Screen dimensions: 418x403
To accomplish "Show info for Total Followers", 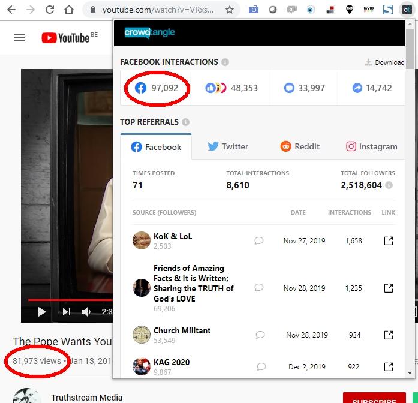I will [389, 185].
